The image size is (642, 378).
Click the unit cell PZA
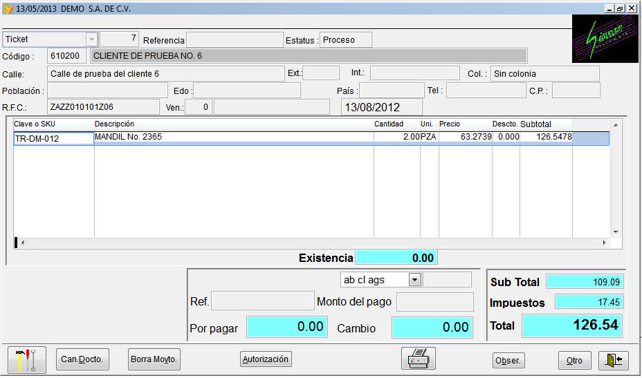click(429, 138)
